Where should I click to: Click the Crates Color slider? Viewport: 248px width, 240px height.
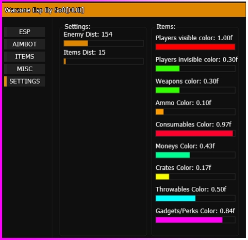[x=195, y=177]
